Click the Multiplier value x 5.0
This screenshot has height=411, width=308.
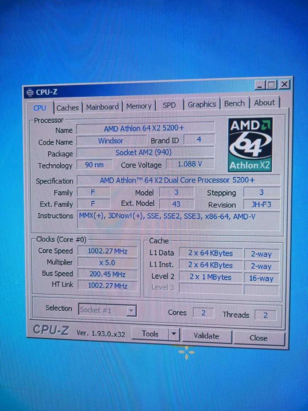(x=108, y=263)
